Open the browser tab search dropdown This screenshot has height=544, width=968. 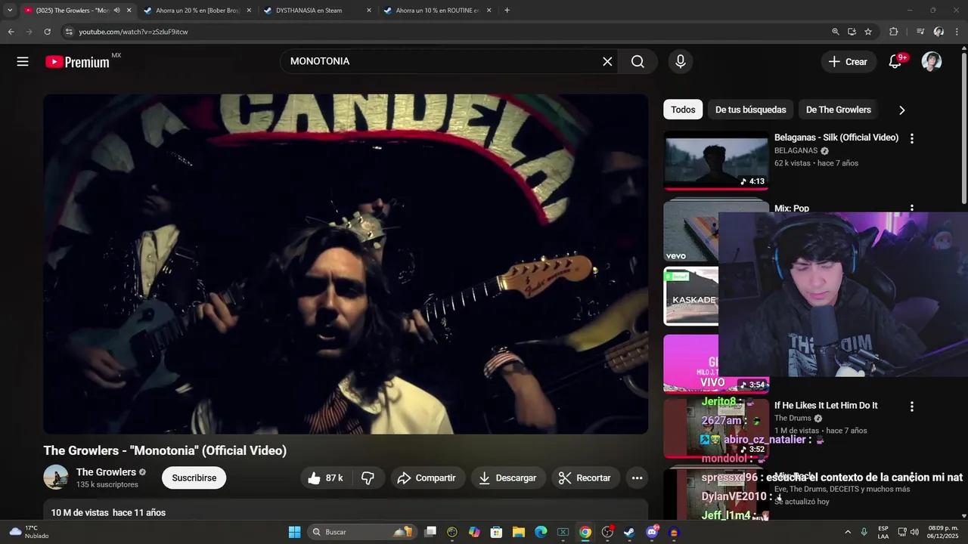click(10, 11)
